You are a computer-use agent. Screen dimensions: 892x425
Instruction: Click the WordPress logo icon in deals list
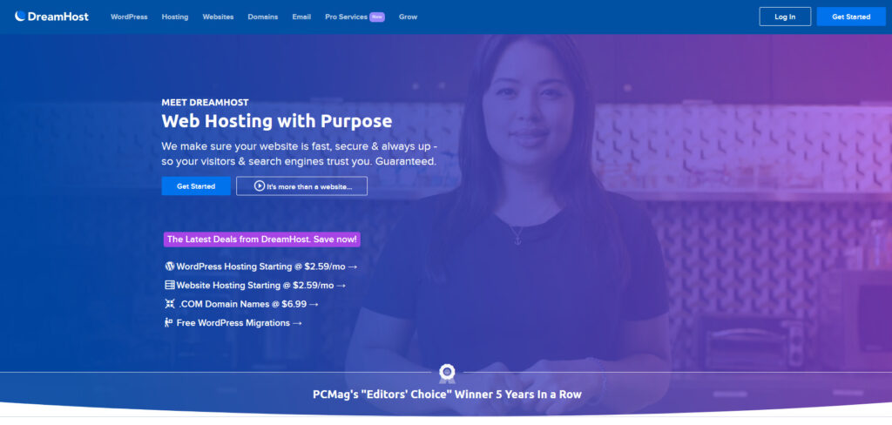[170, 266]
